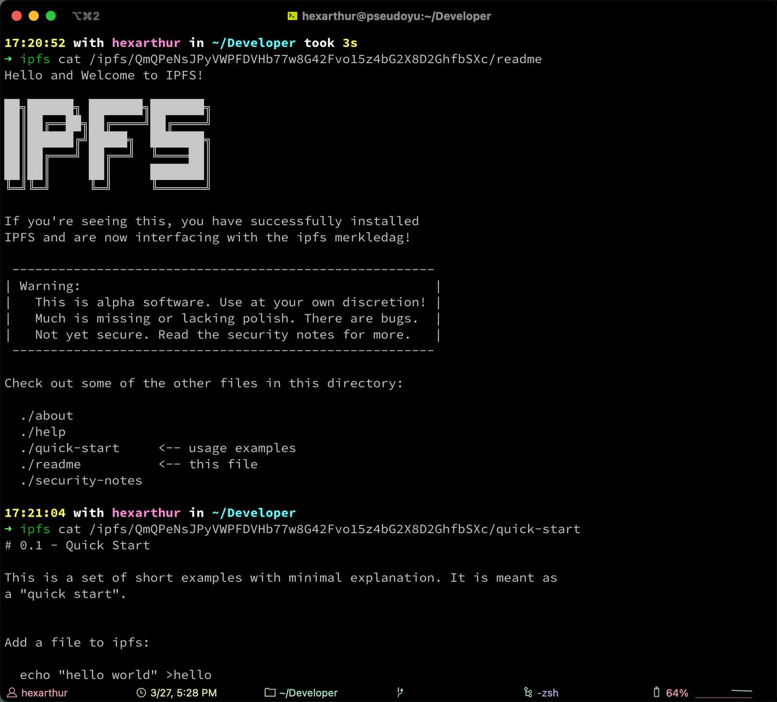Click 'Hello and Welcome to IPFS!' line

103,76
